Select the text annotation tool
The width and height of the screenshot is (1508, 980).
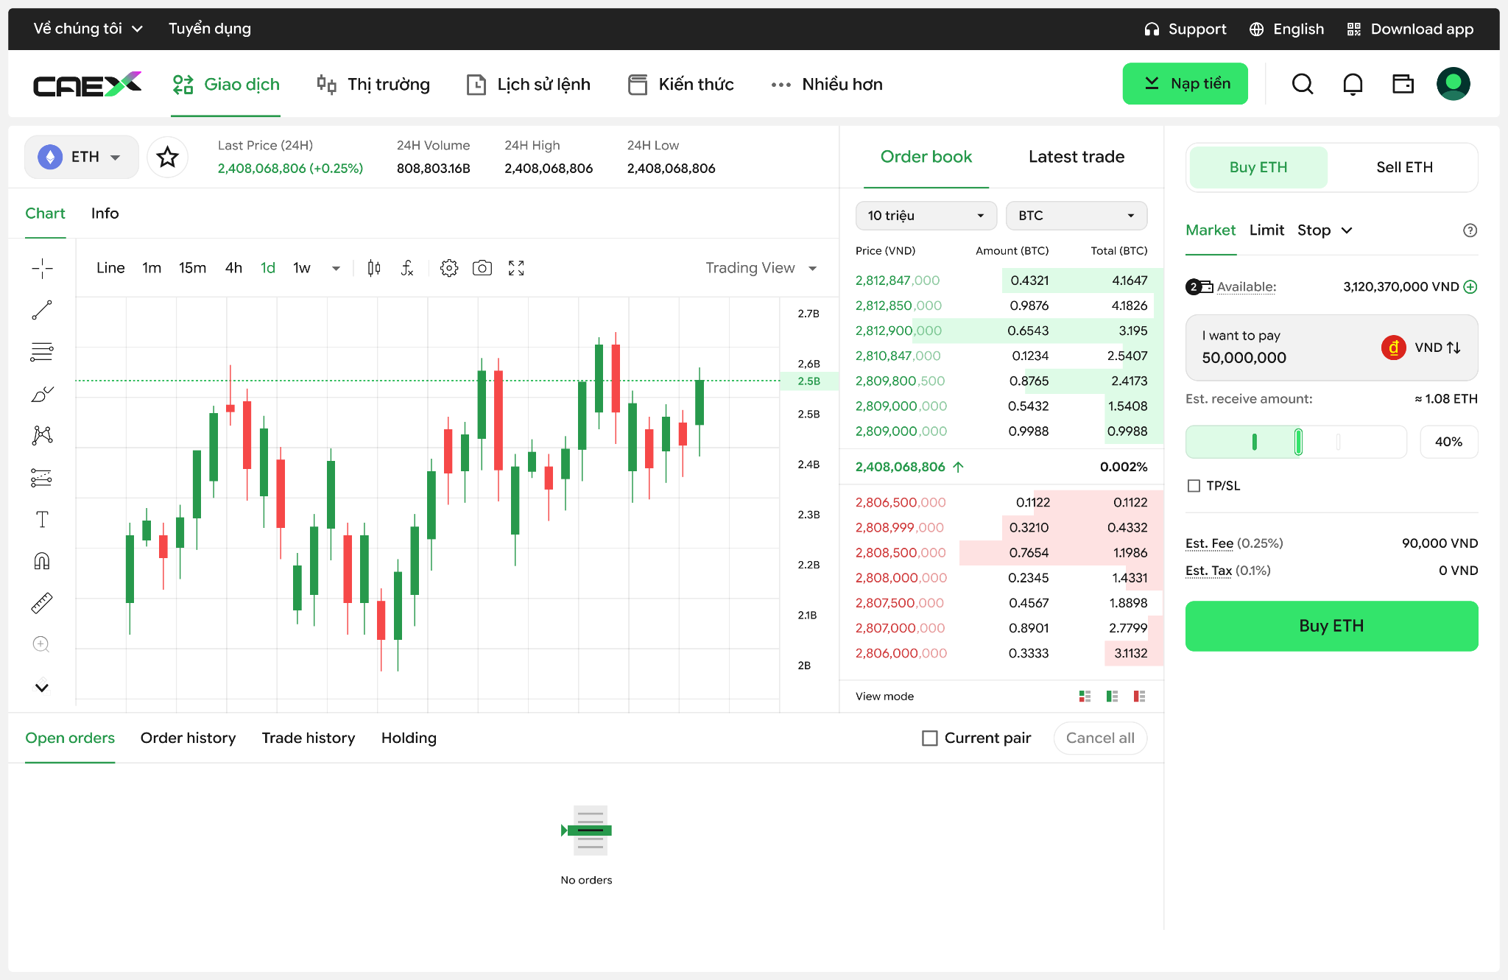coord(42,519)
